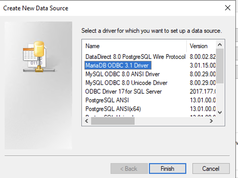Viewport: 238px width, 178px height.
Task: Click the horizontal scrollbar thumb
Action: tap(113, 121)
